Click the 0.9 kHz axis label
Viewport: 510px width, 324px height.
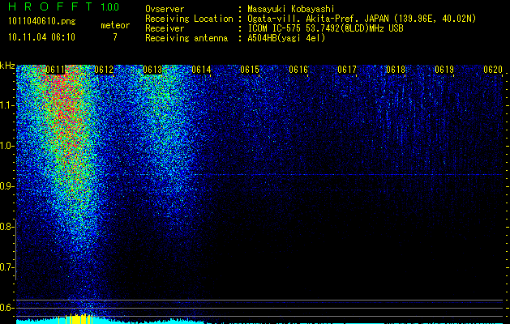click(x=6, y=186)
